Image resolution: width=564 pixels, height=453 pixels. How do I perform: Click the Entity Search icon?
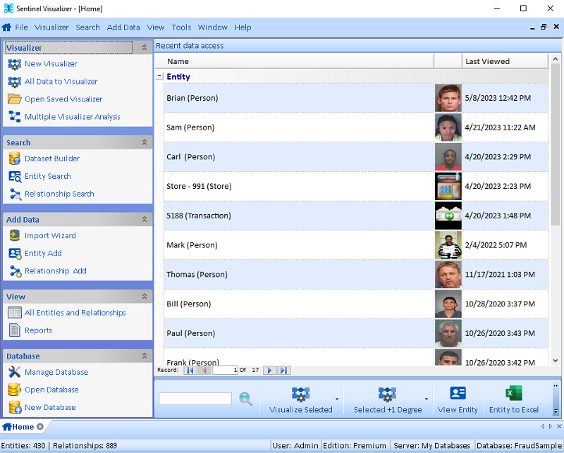[16, 176]
